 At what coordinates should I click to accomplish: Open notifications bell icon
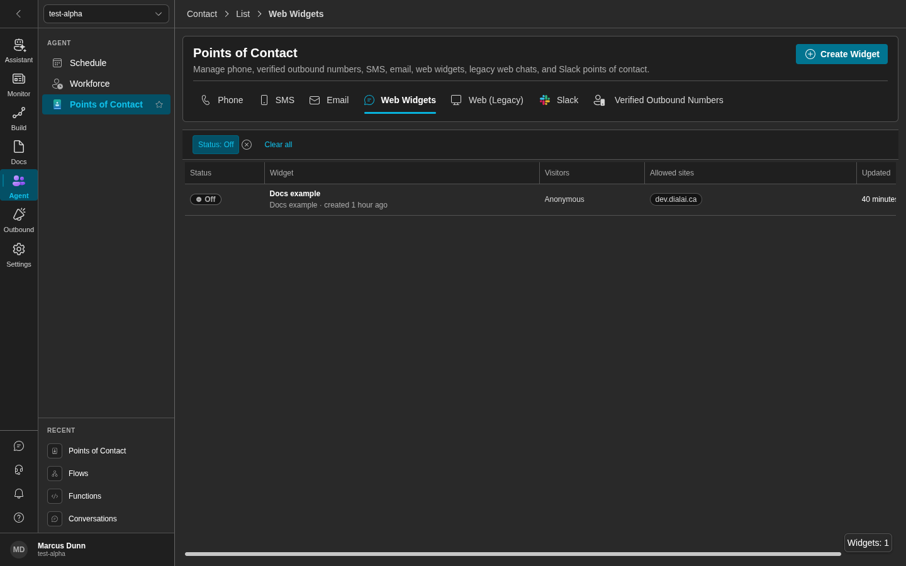pyautogui.click(x=19, y=494)
